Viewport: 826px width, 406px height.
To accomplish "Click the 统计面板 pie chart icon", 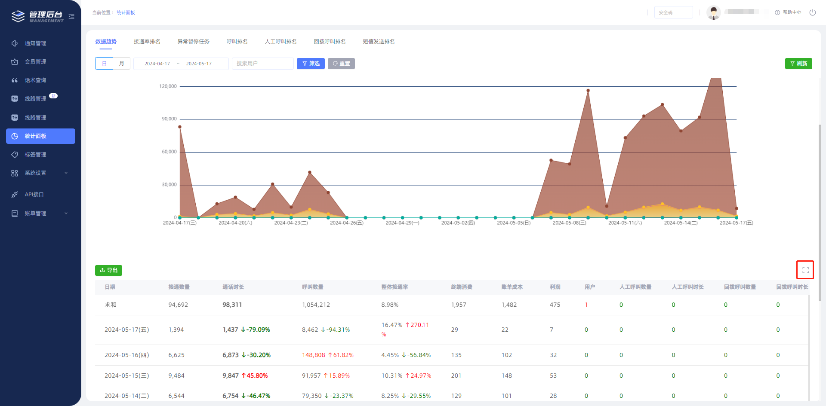I will pyautogui.click(x=15, y=136).
